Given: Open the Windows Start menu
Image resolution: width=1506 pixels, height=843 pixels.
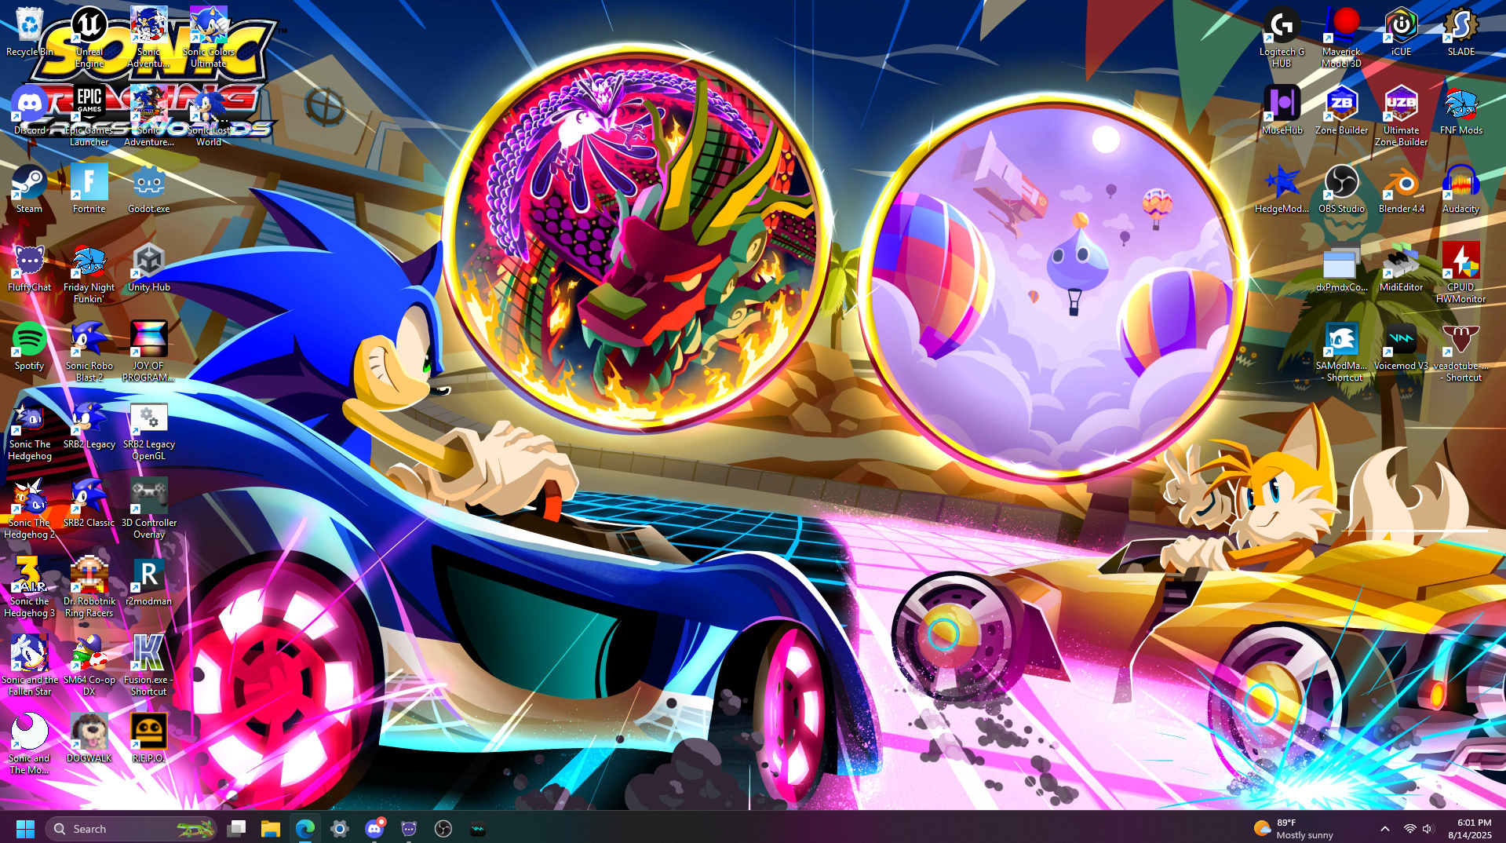Looking at the screenshot, I should point(25,829).
